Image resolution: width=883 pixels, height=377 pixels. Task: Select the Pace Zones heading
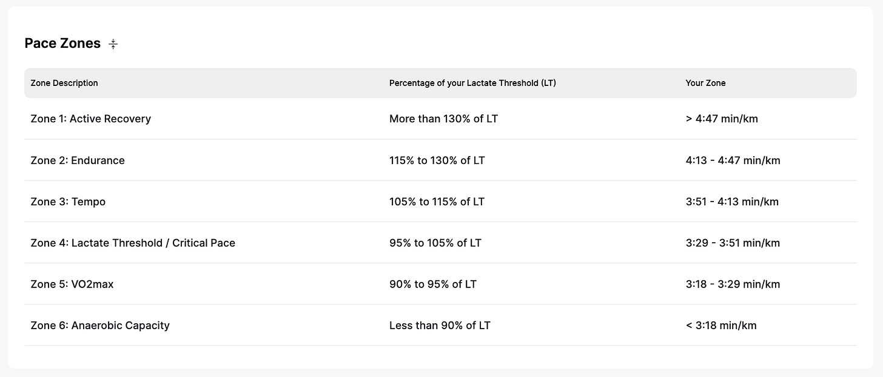click(x=62, y=43)
